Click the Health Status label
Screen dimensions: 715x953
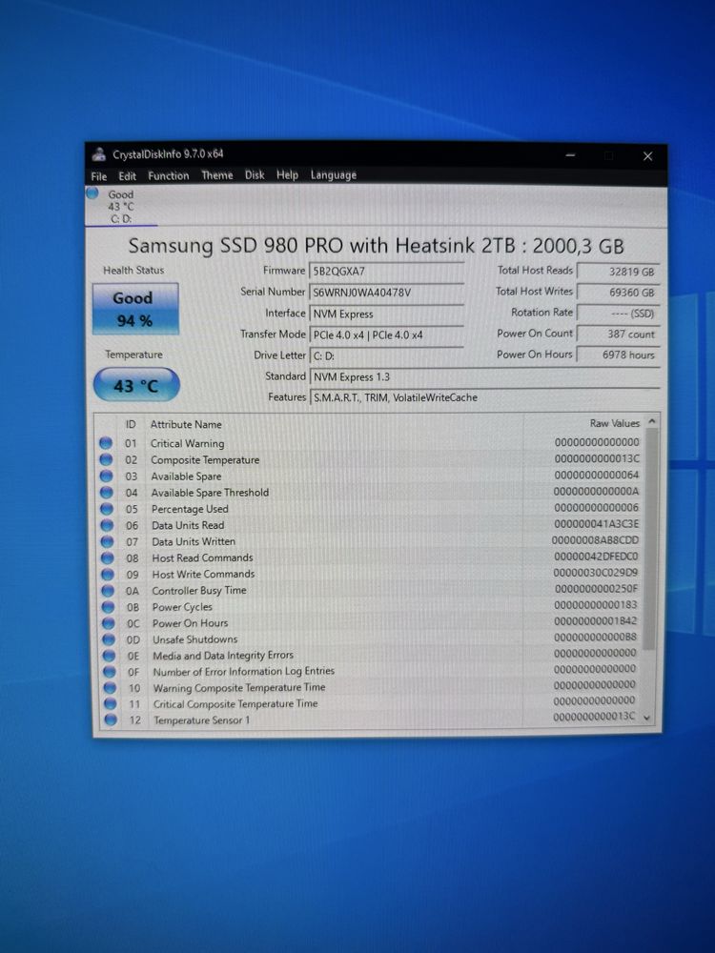point(133,271)
